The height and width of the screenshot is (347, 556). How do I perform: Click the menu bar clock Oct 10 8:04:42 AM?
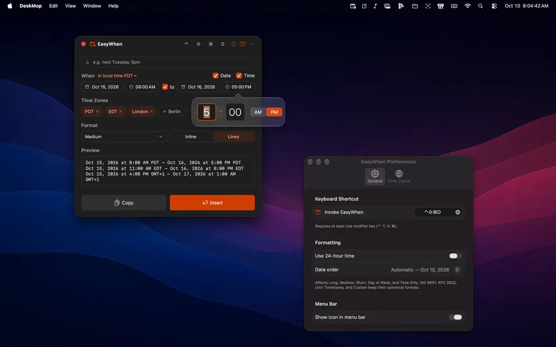(526, 6)
